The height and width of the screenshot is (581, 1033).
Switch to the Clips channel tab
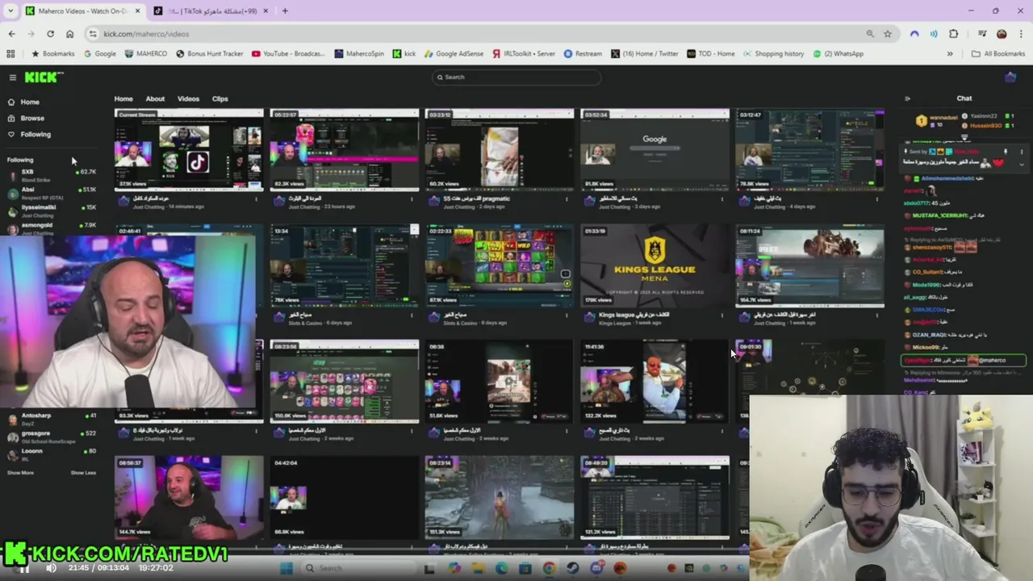coord(220,98)
